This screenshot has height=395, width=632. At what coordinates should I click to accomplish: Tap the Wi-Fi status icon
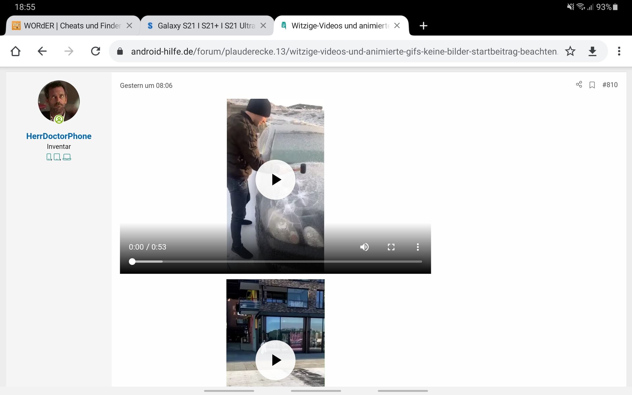click(x=581, y=7)
